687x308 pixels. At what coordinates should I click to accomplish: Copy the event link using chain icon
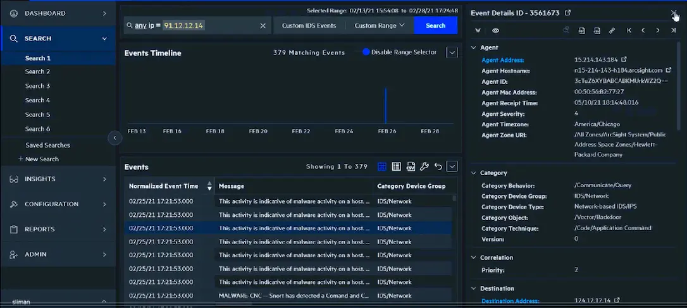tap(612, 30)
